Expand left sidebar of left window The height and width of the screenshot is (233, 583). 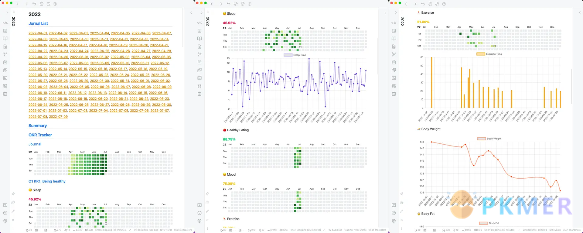point(7,12)
